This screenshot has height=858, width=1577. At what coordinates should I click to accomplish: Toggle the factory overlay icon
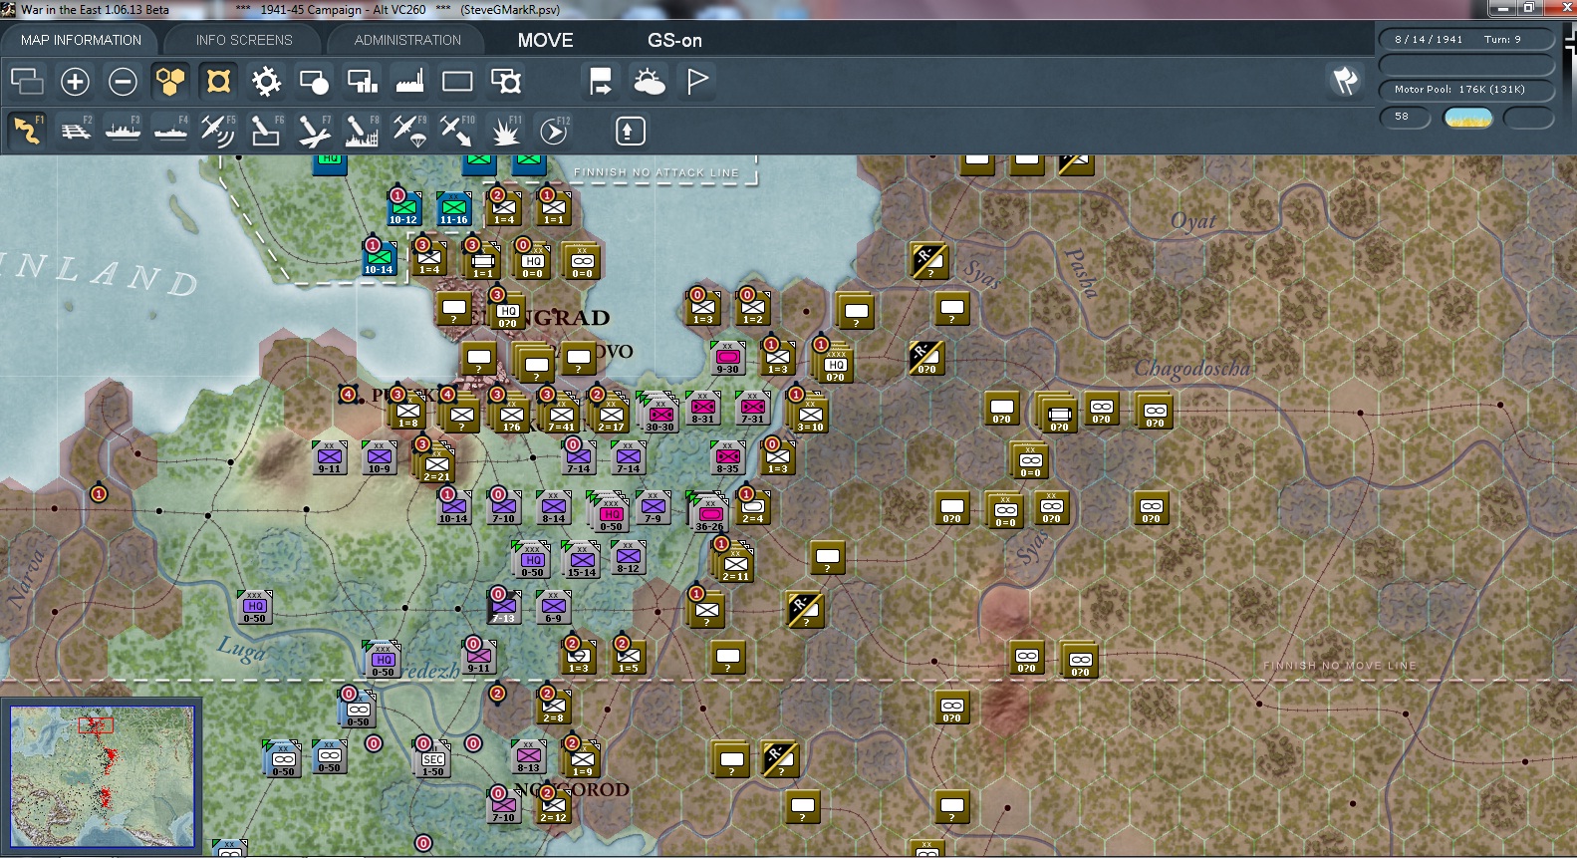(x=409, y=81)
